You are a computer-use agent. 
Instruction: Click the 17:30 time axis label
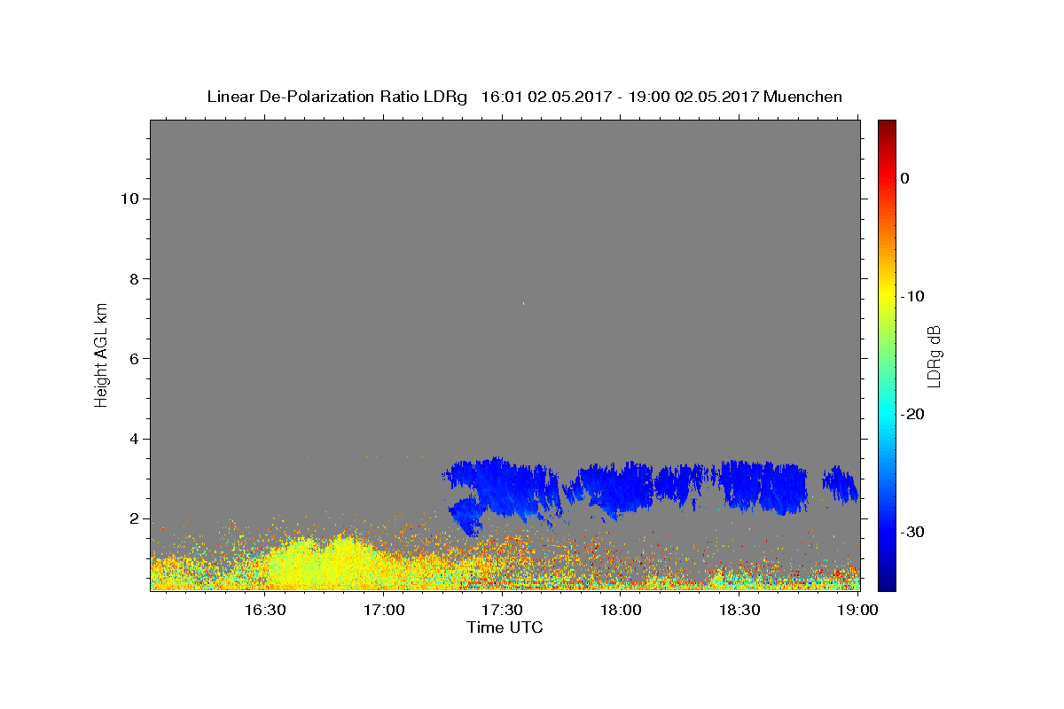coord(502,610)
